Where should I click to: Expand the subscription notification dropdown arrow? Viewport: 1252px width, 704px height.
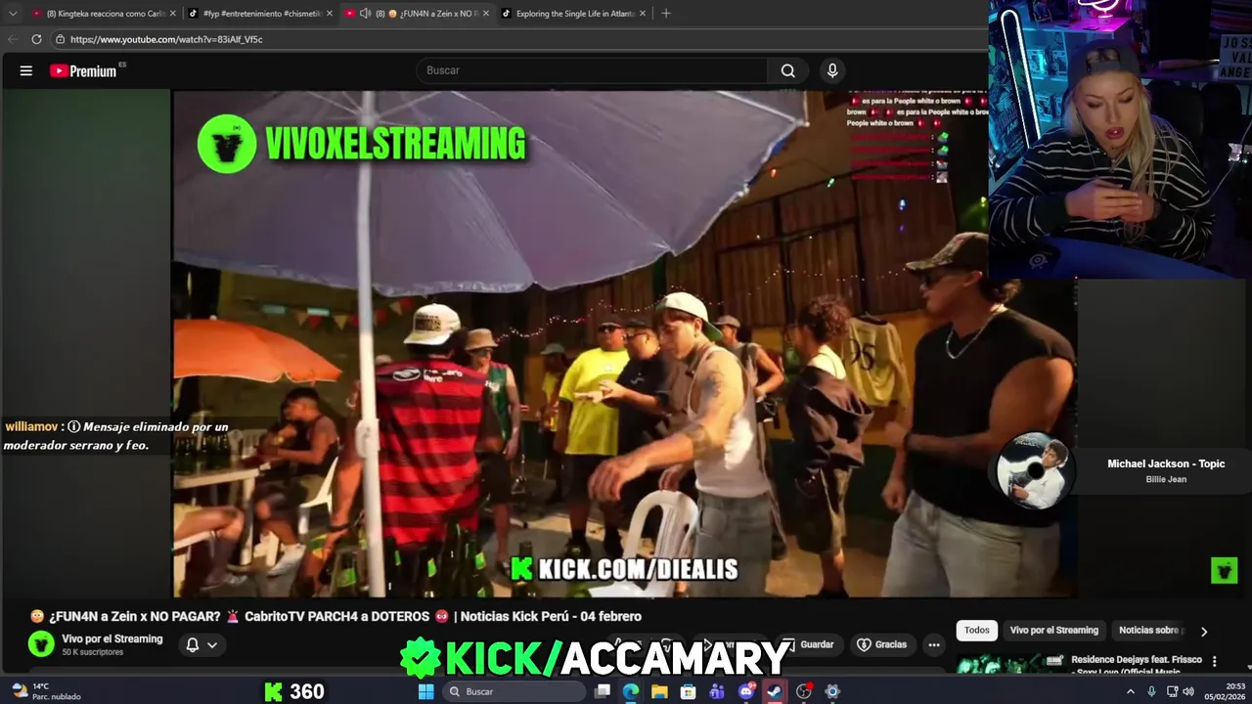(211, 644)
